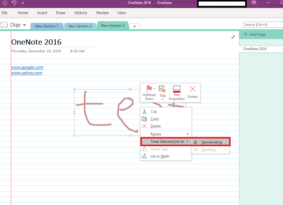Select the OneNote 2016 page in page list
The height and width of the screenshot is (205, 283).
[x=261, y=49]
